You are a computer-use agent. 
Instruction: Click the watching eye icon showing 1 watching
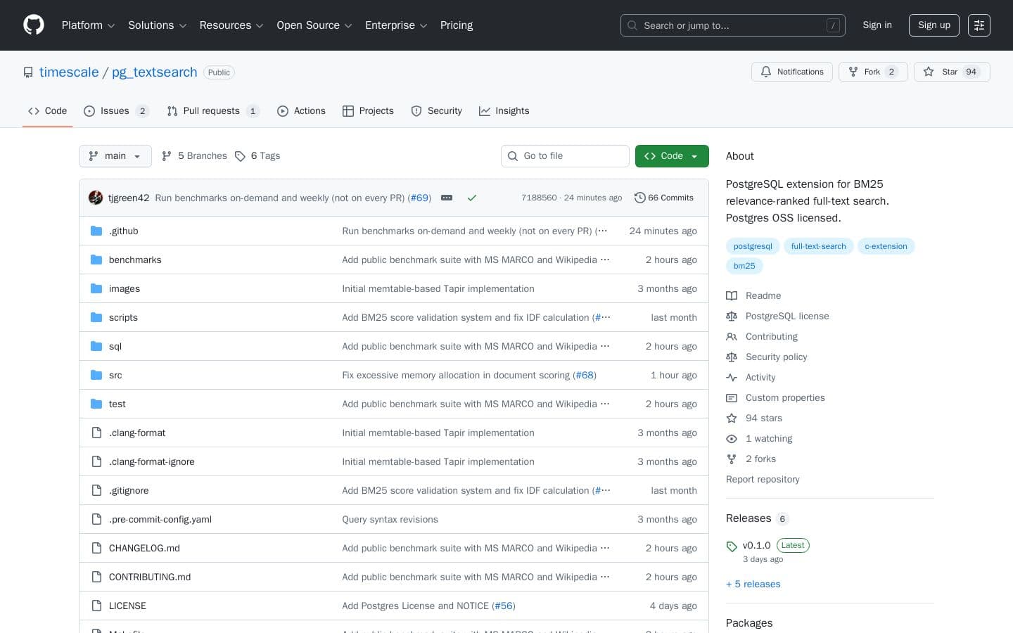pyautogui.click(x=732, y=438)
